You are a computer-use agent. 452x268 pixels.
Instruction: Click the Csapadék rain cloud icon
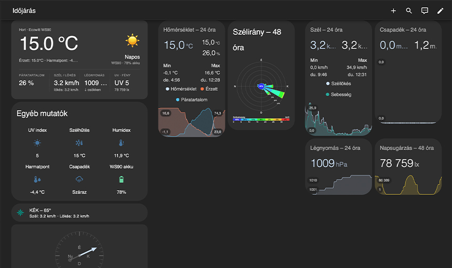tap(79, 180)
